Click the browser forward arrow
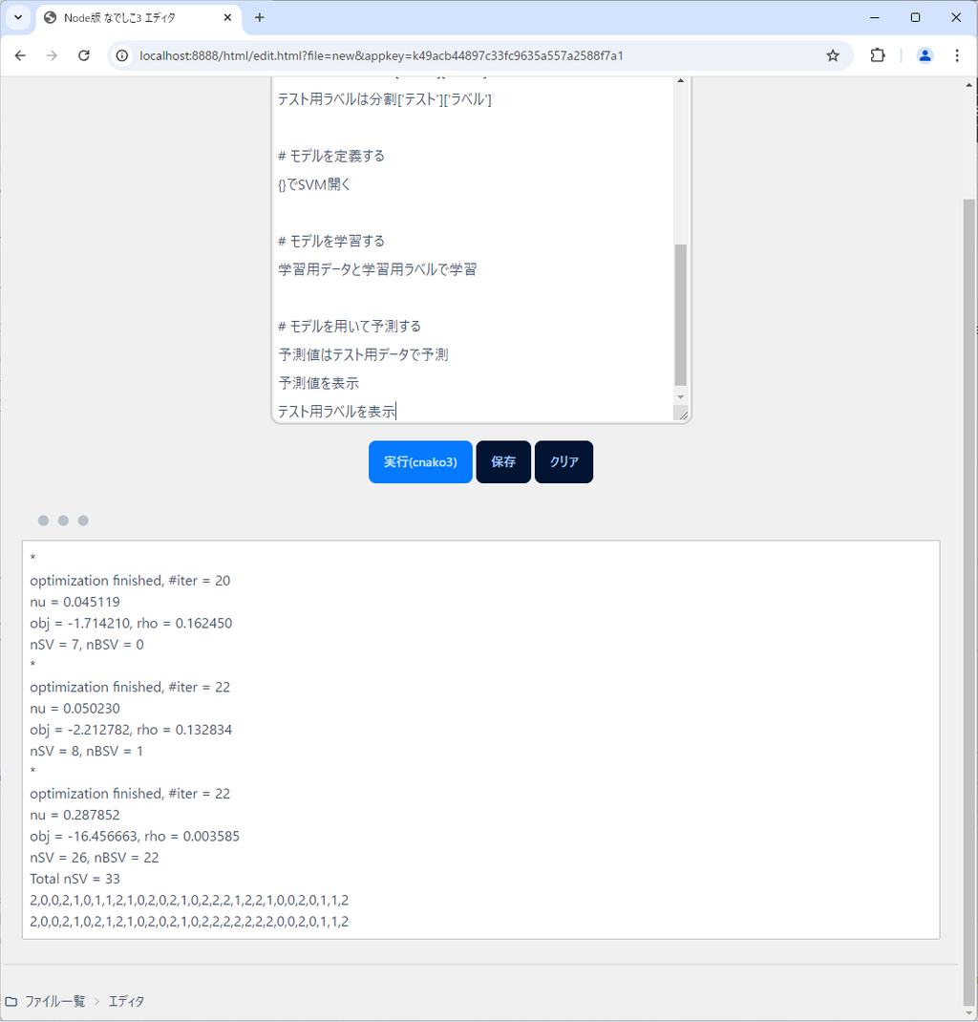This screenshot has height=1022, width=978. pos(52,55)
